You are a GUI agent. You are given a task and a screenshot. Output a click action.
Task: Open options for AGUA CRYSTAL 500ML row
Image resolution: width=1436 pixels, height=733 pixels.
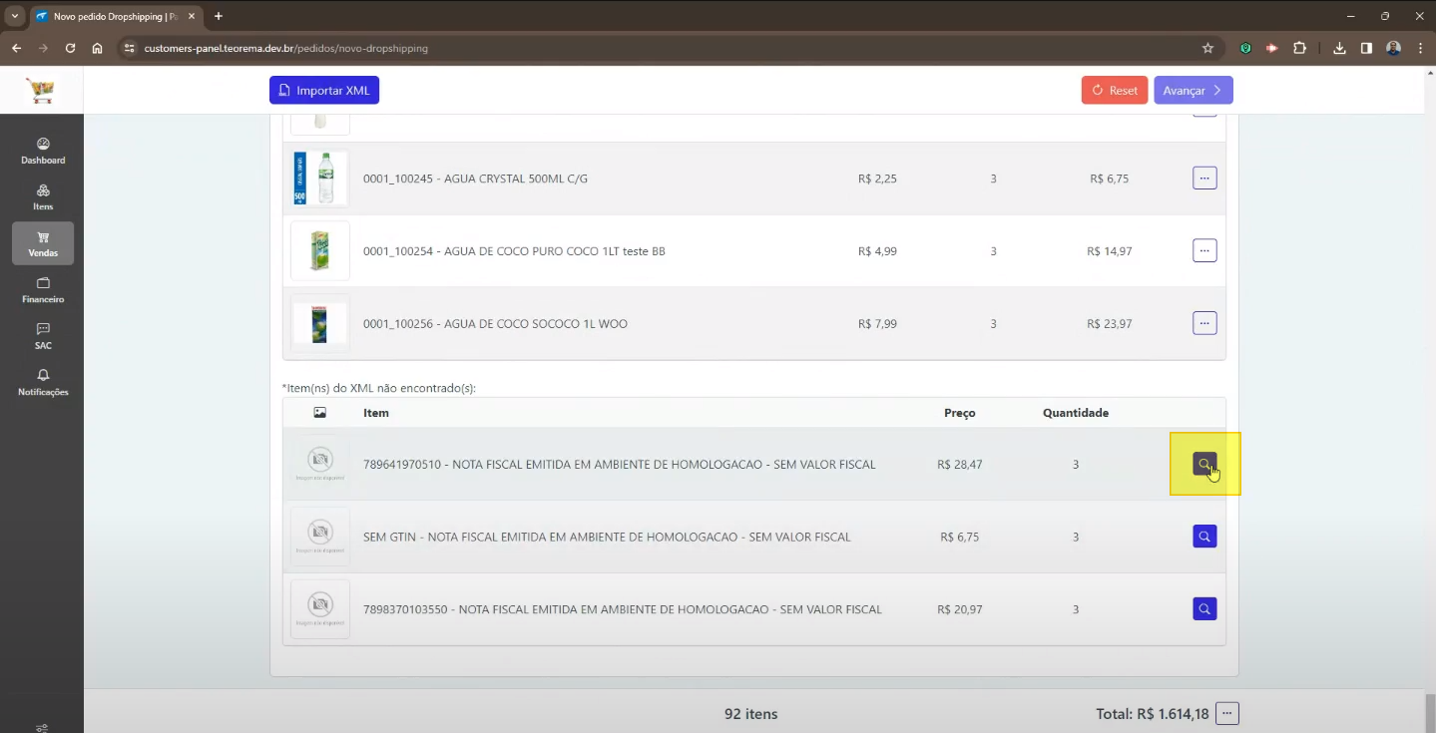pyautogui.click(x=1204, y=179)
